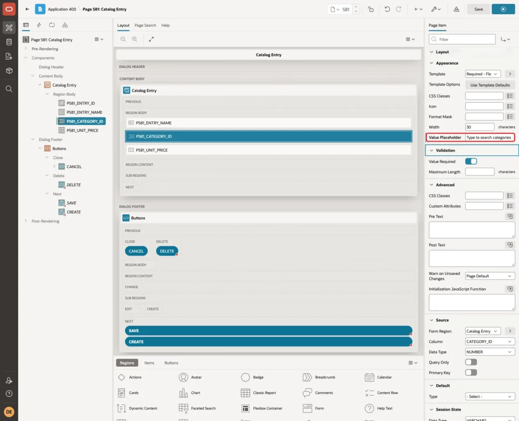Screen dimensions: 519x421
Task: Click the Value Placeholder field
Action: click(490, 138)
